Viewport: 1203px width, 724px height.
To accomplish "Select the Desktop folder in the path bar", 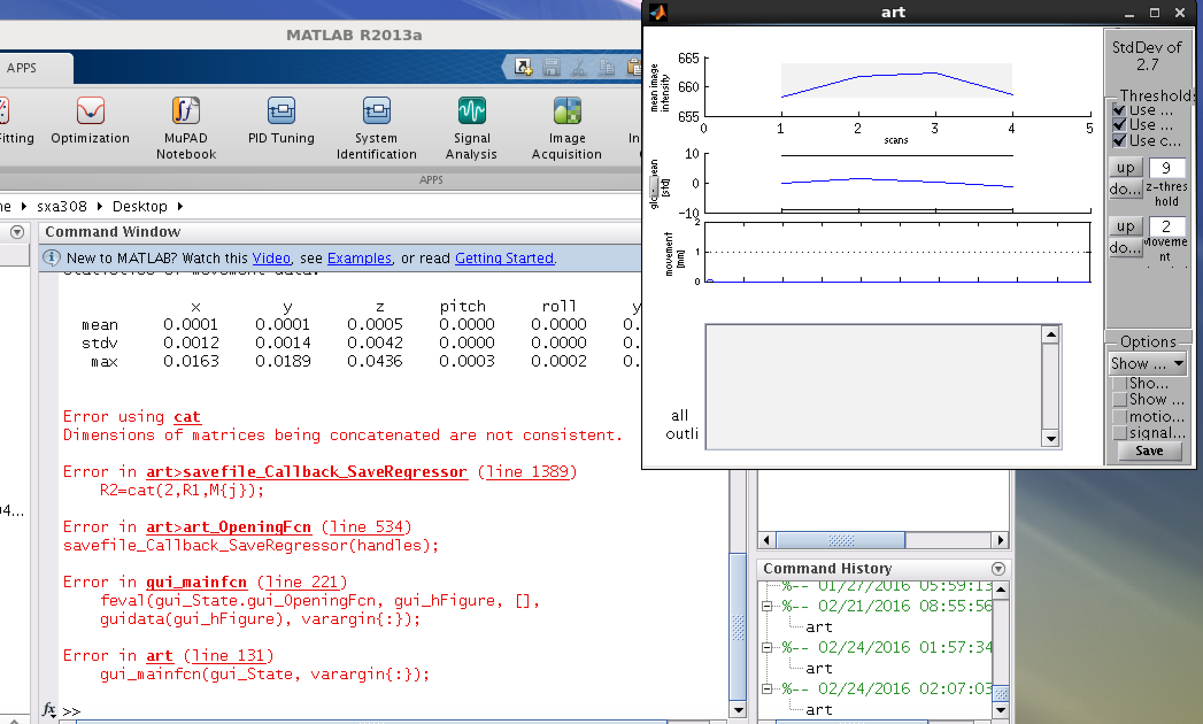I will pos(140,206).
